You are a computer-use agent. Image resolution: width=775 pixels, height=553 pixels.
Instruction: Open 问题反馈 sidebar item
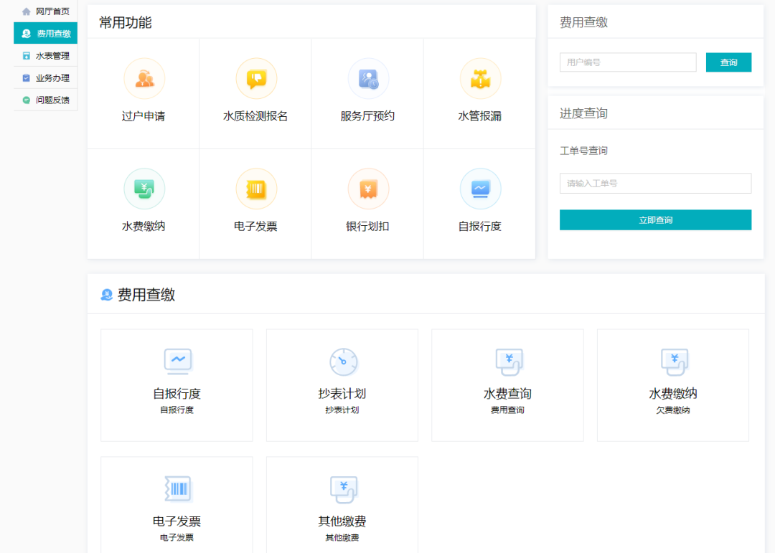tap(45, 100)
